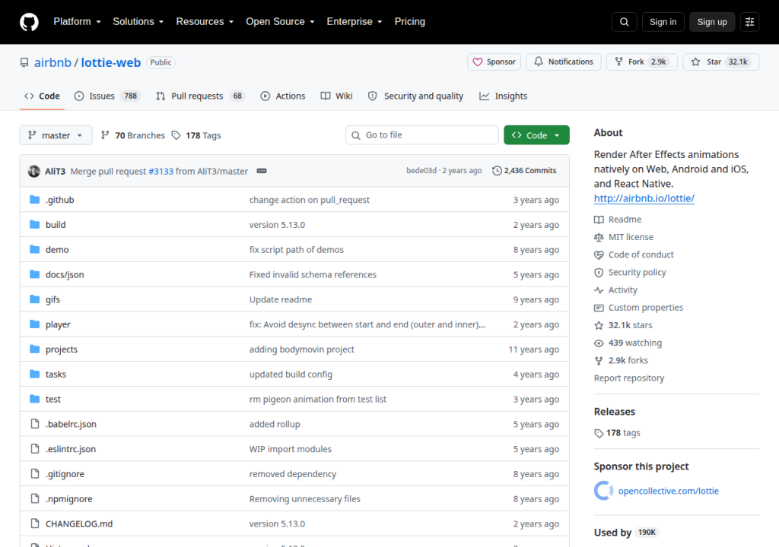The height and width of the screenshot is (547, 779).
Task: Switch to the Wiki tab
Action: (336, 96)
